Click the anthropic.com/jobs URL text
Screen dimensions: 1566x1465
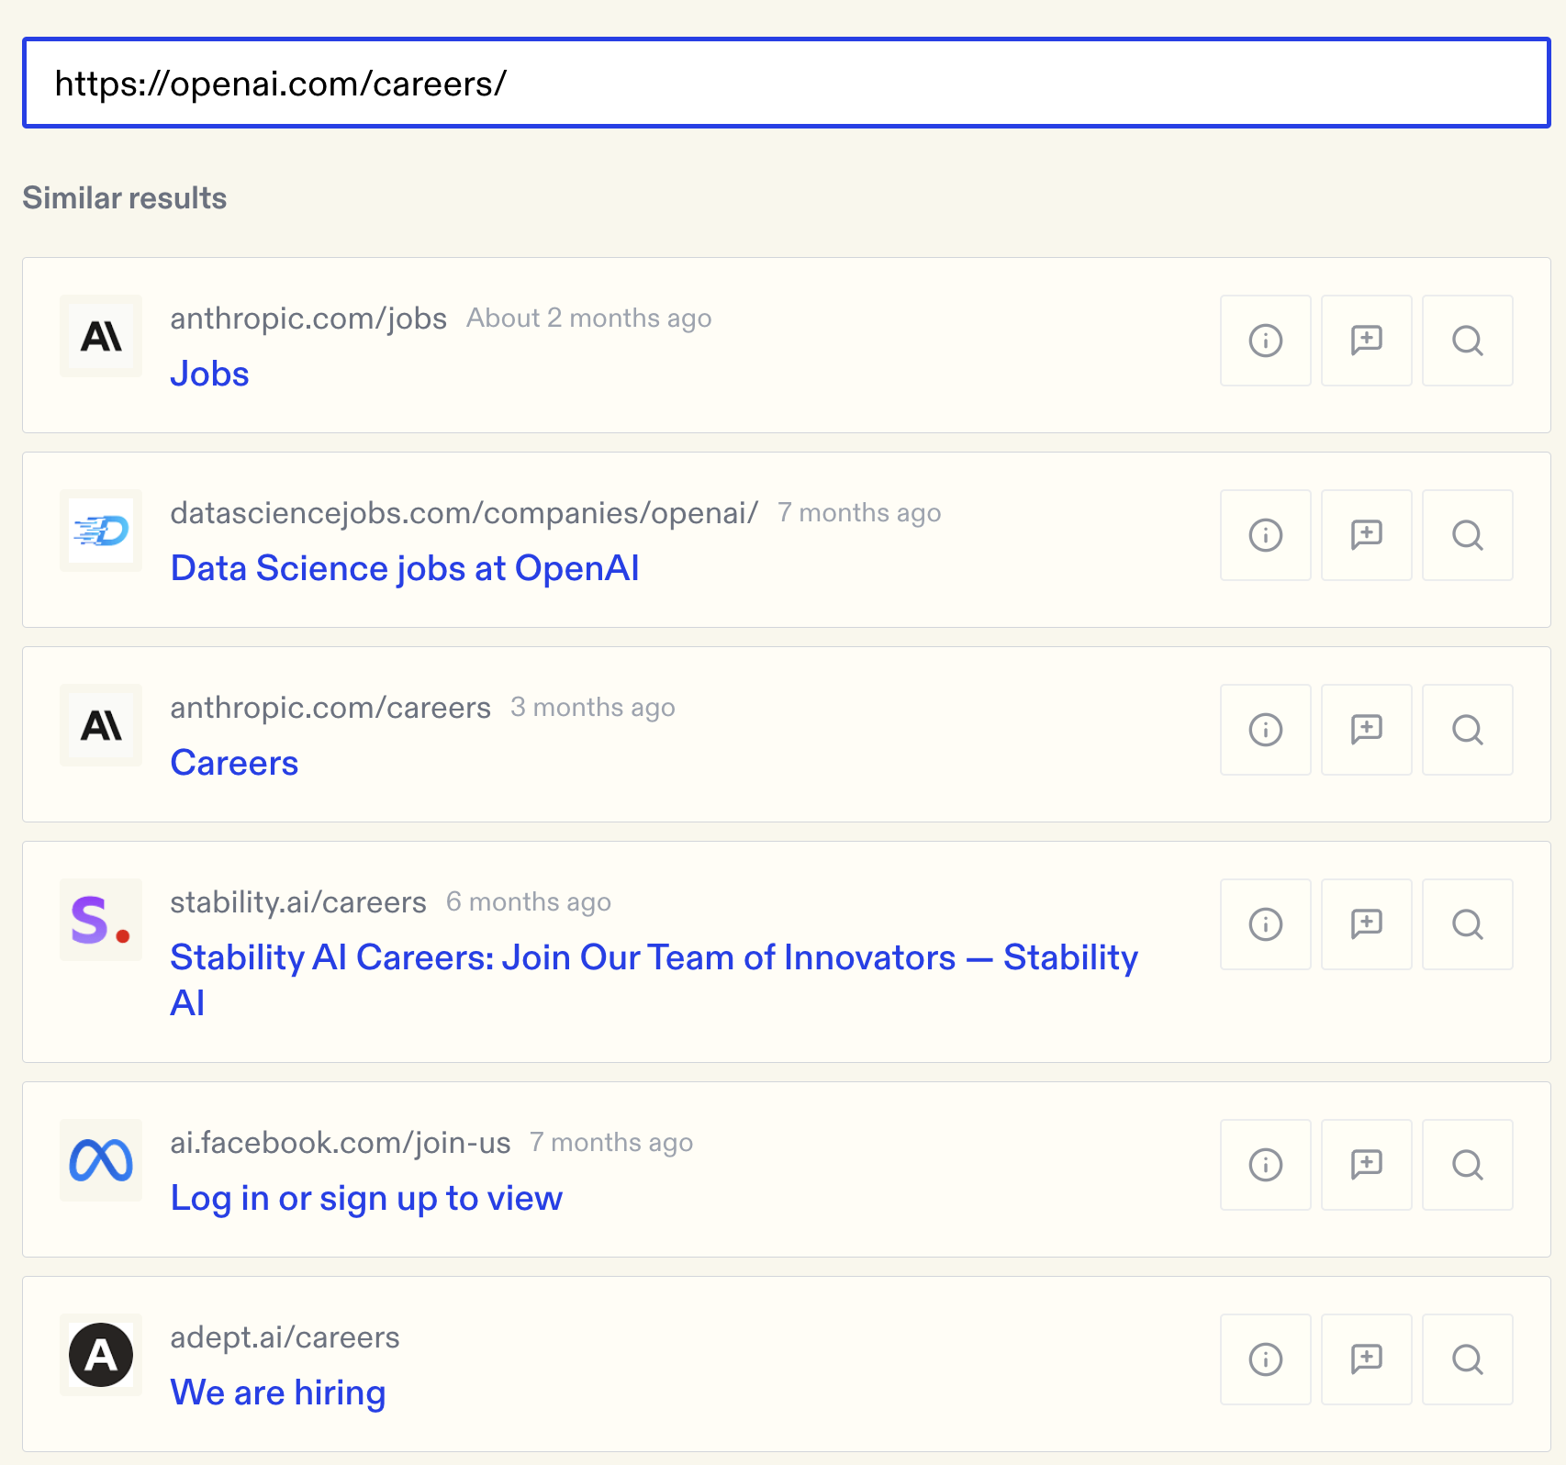click(x=308, y=319)
